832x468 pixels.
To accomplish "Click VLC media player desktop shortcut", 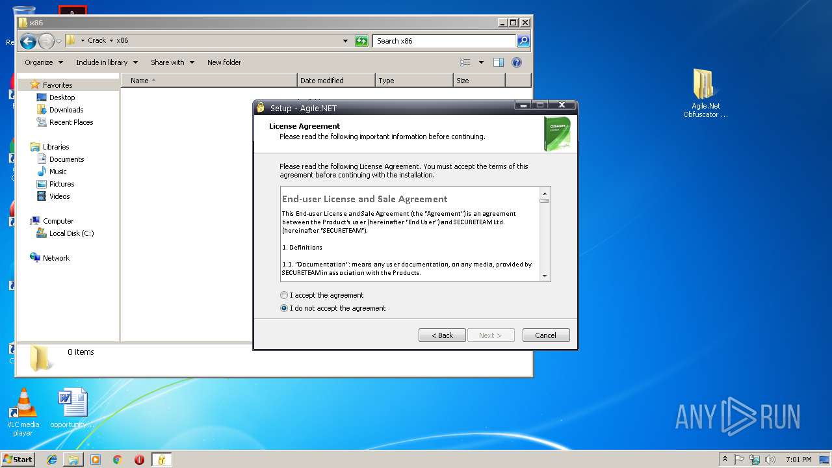I will coord(23,412).
